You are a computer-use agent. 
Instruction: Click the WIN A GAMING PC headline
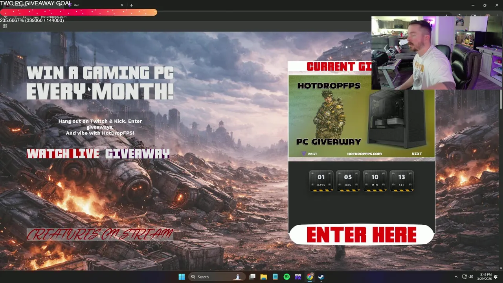(100, 73)
